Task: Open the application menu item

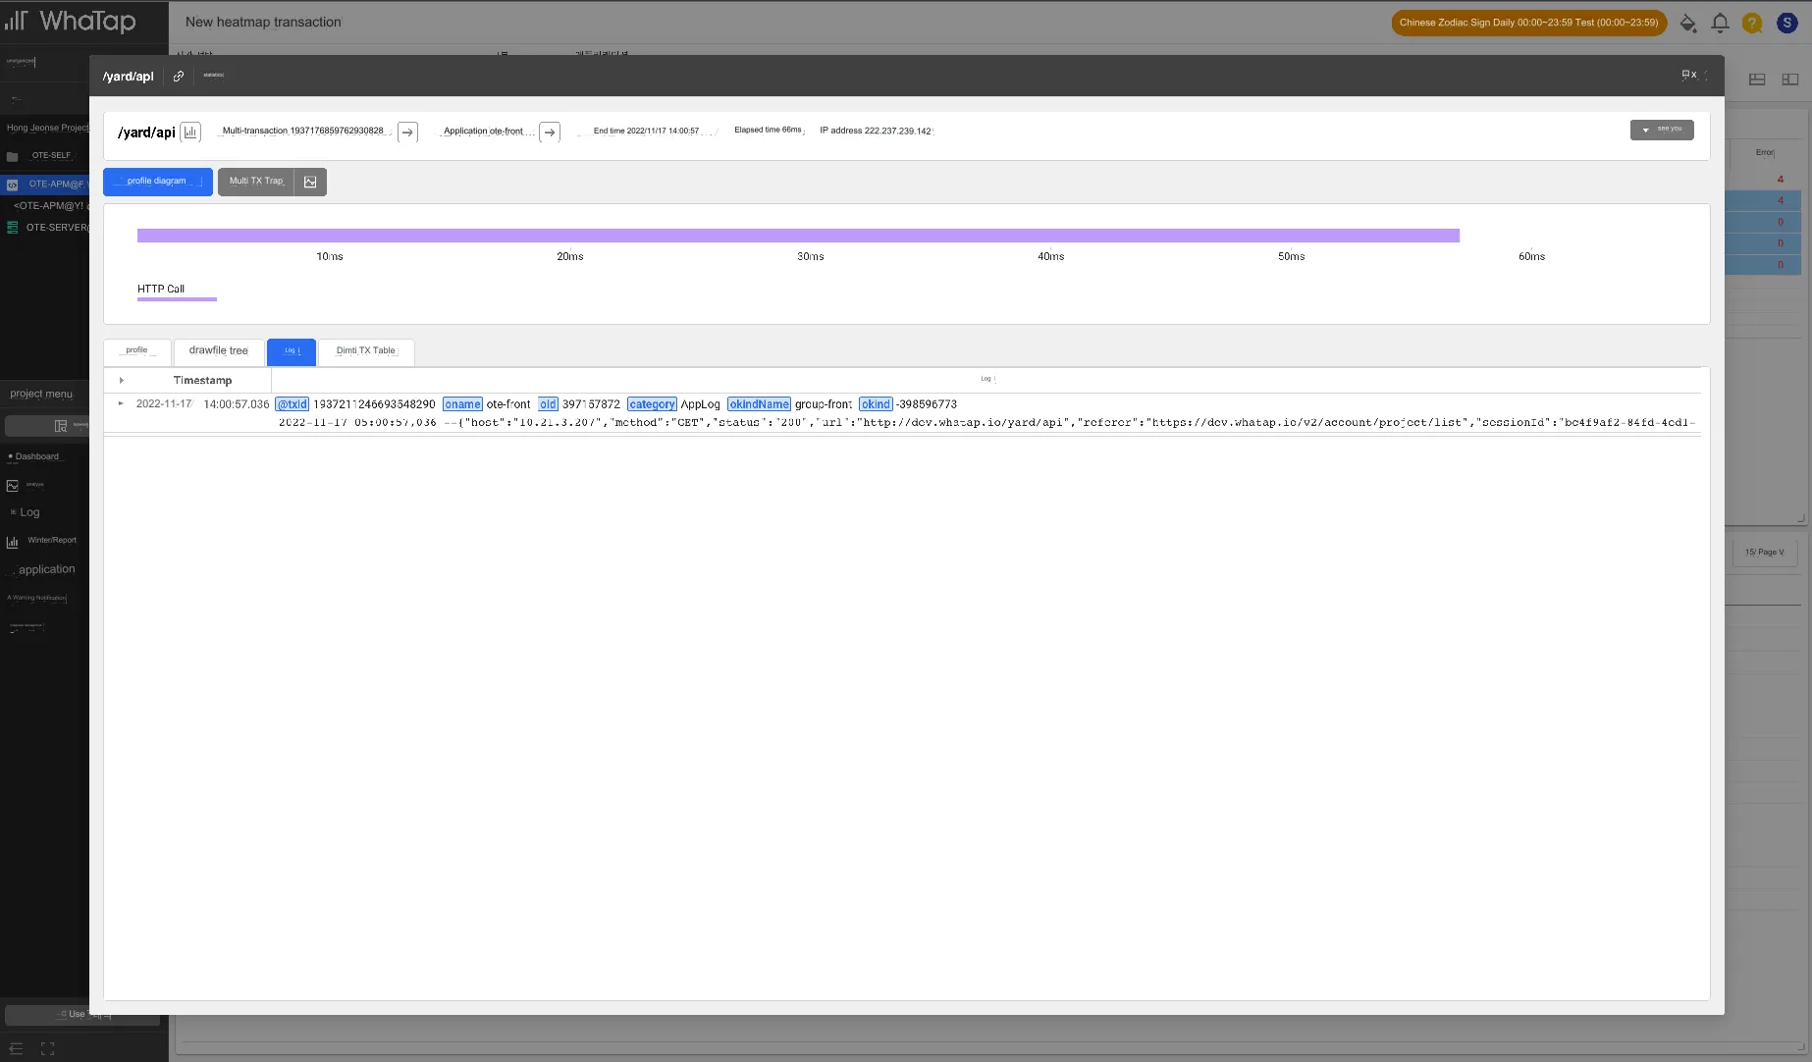Action: (x=46, y=570)
